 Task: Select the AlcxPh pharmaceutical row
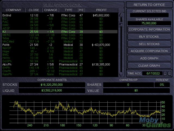click(x=60, y=64)
